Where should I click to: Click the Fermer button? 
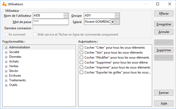pyautogui.click(x=164, y=93)
